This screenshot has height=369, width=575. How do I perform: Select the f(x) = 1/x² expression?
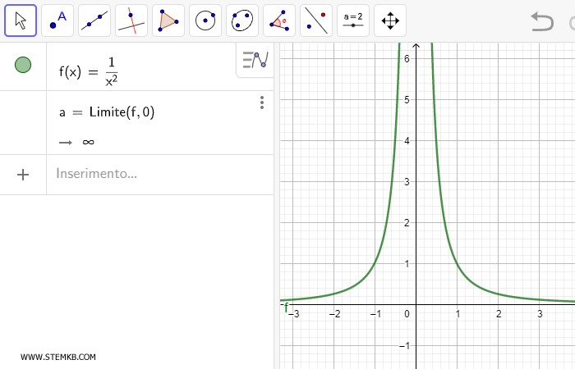click(90, 70)
